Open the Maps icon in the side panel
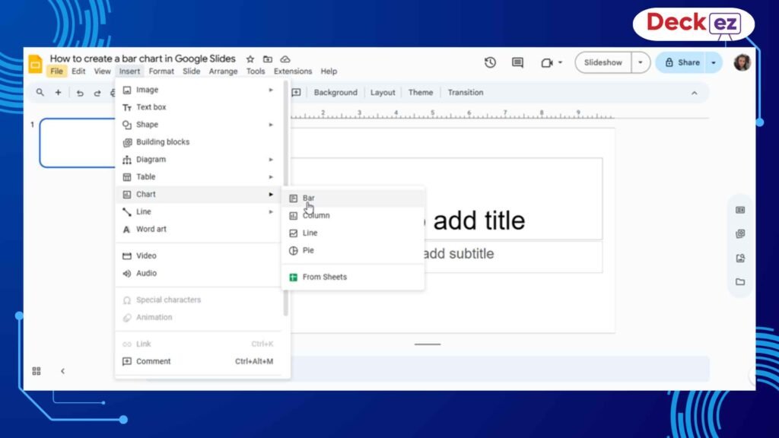 click(x=740, y=258)
